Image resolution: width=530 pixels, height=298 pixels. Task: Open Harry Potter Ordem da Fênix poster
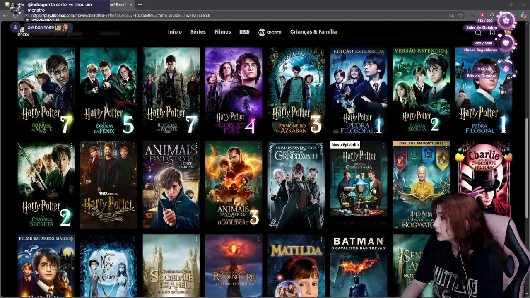pyautogui.click(x=108, y=91)
